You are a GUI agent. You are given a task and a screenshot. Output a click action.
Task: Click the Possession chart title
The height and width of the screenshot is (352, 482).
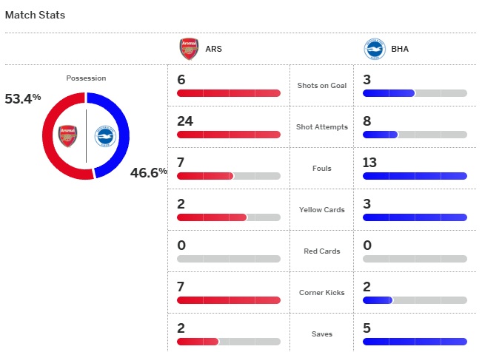86,78
